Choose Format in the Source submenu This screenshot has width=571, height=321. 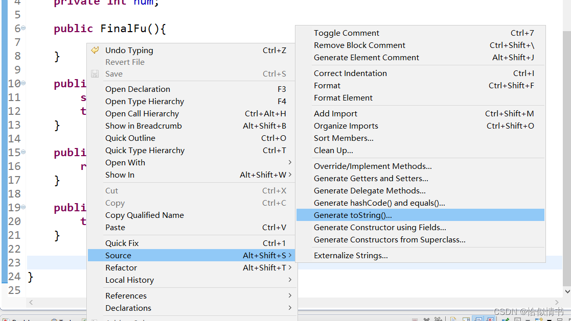(x=327, y=86)
